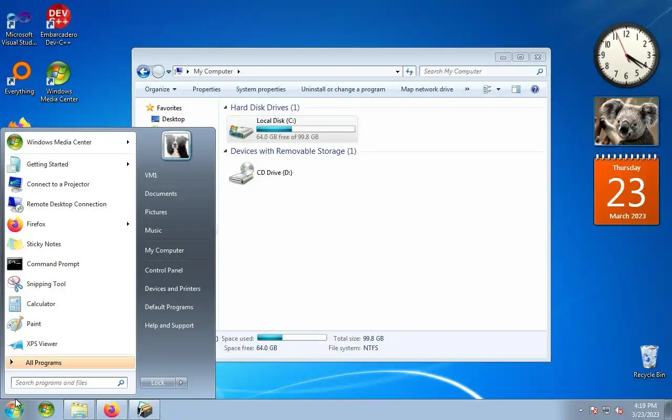Launch Getting Started from Start menu
672x420 pixels.
click(x=70, y=164)
